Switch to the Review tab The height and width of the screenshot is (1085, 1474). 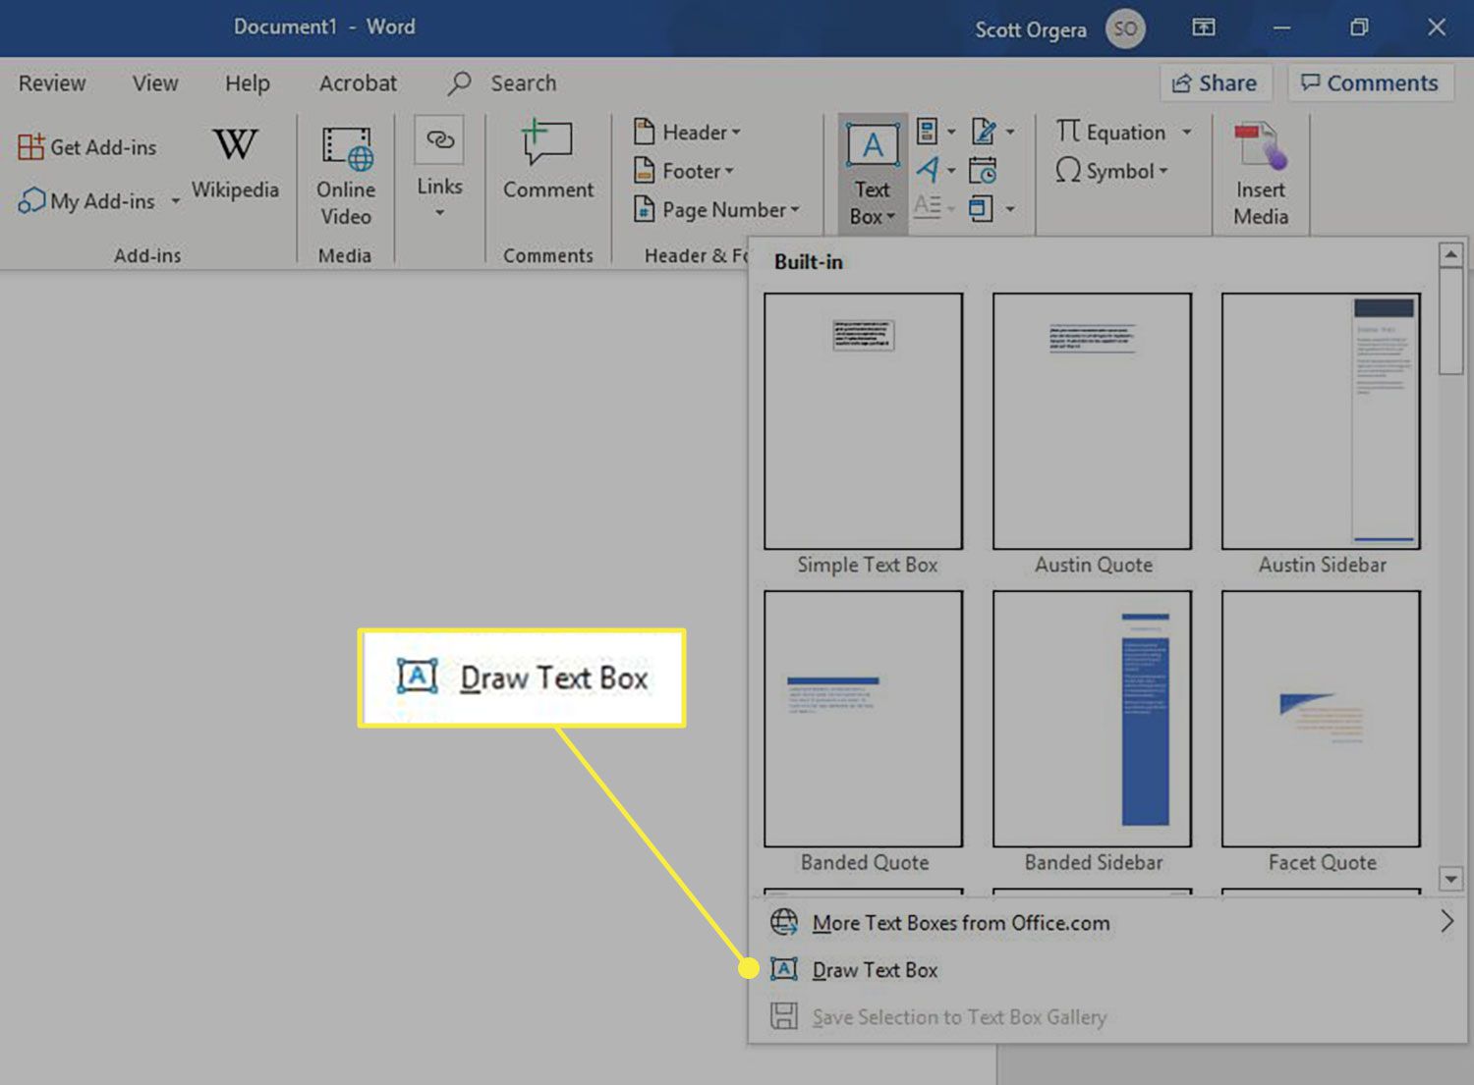52,83
